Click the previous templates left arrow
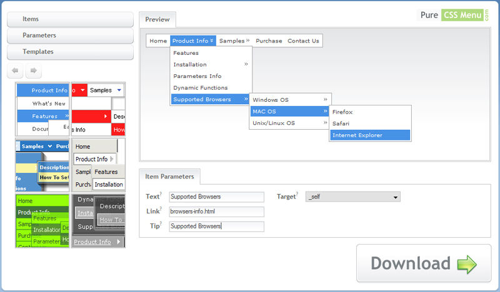500x292 pixels. tap(15, 71)
